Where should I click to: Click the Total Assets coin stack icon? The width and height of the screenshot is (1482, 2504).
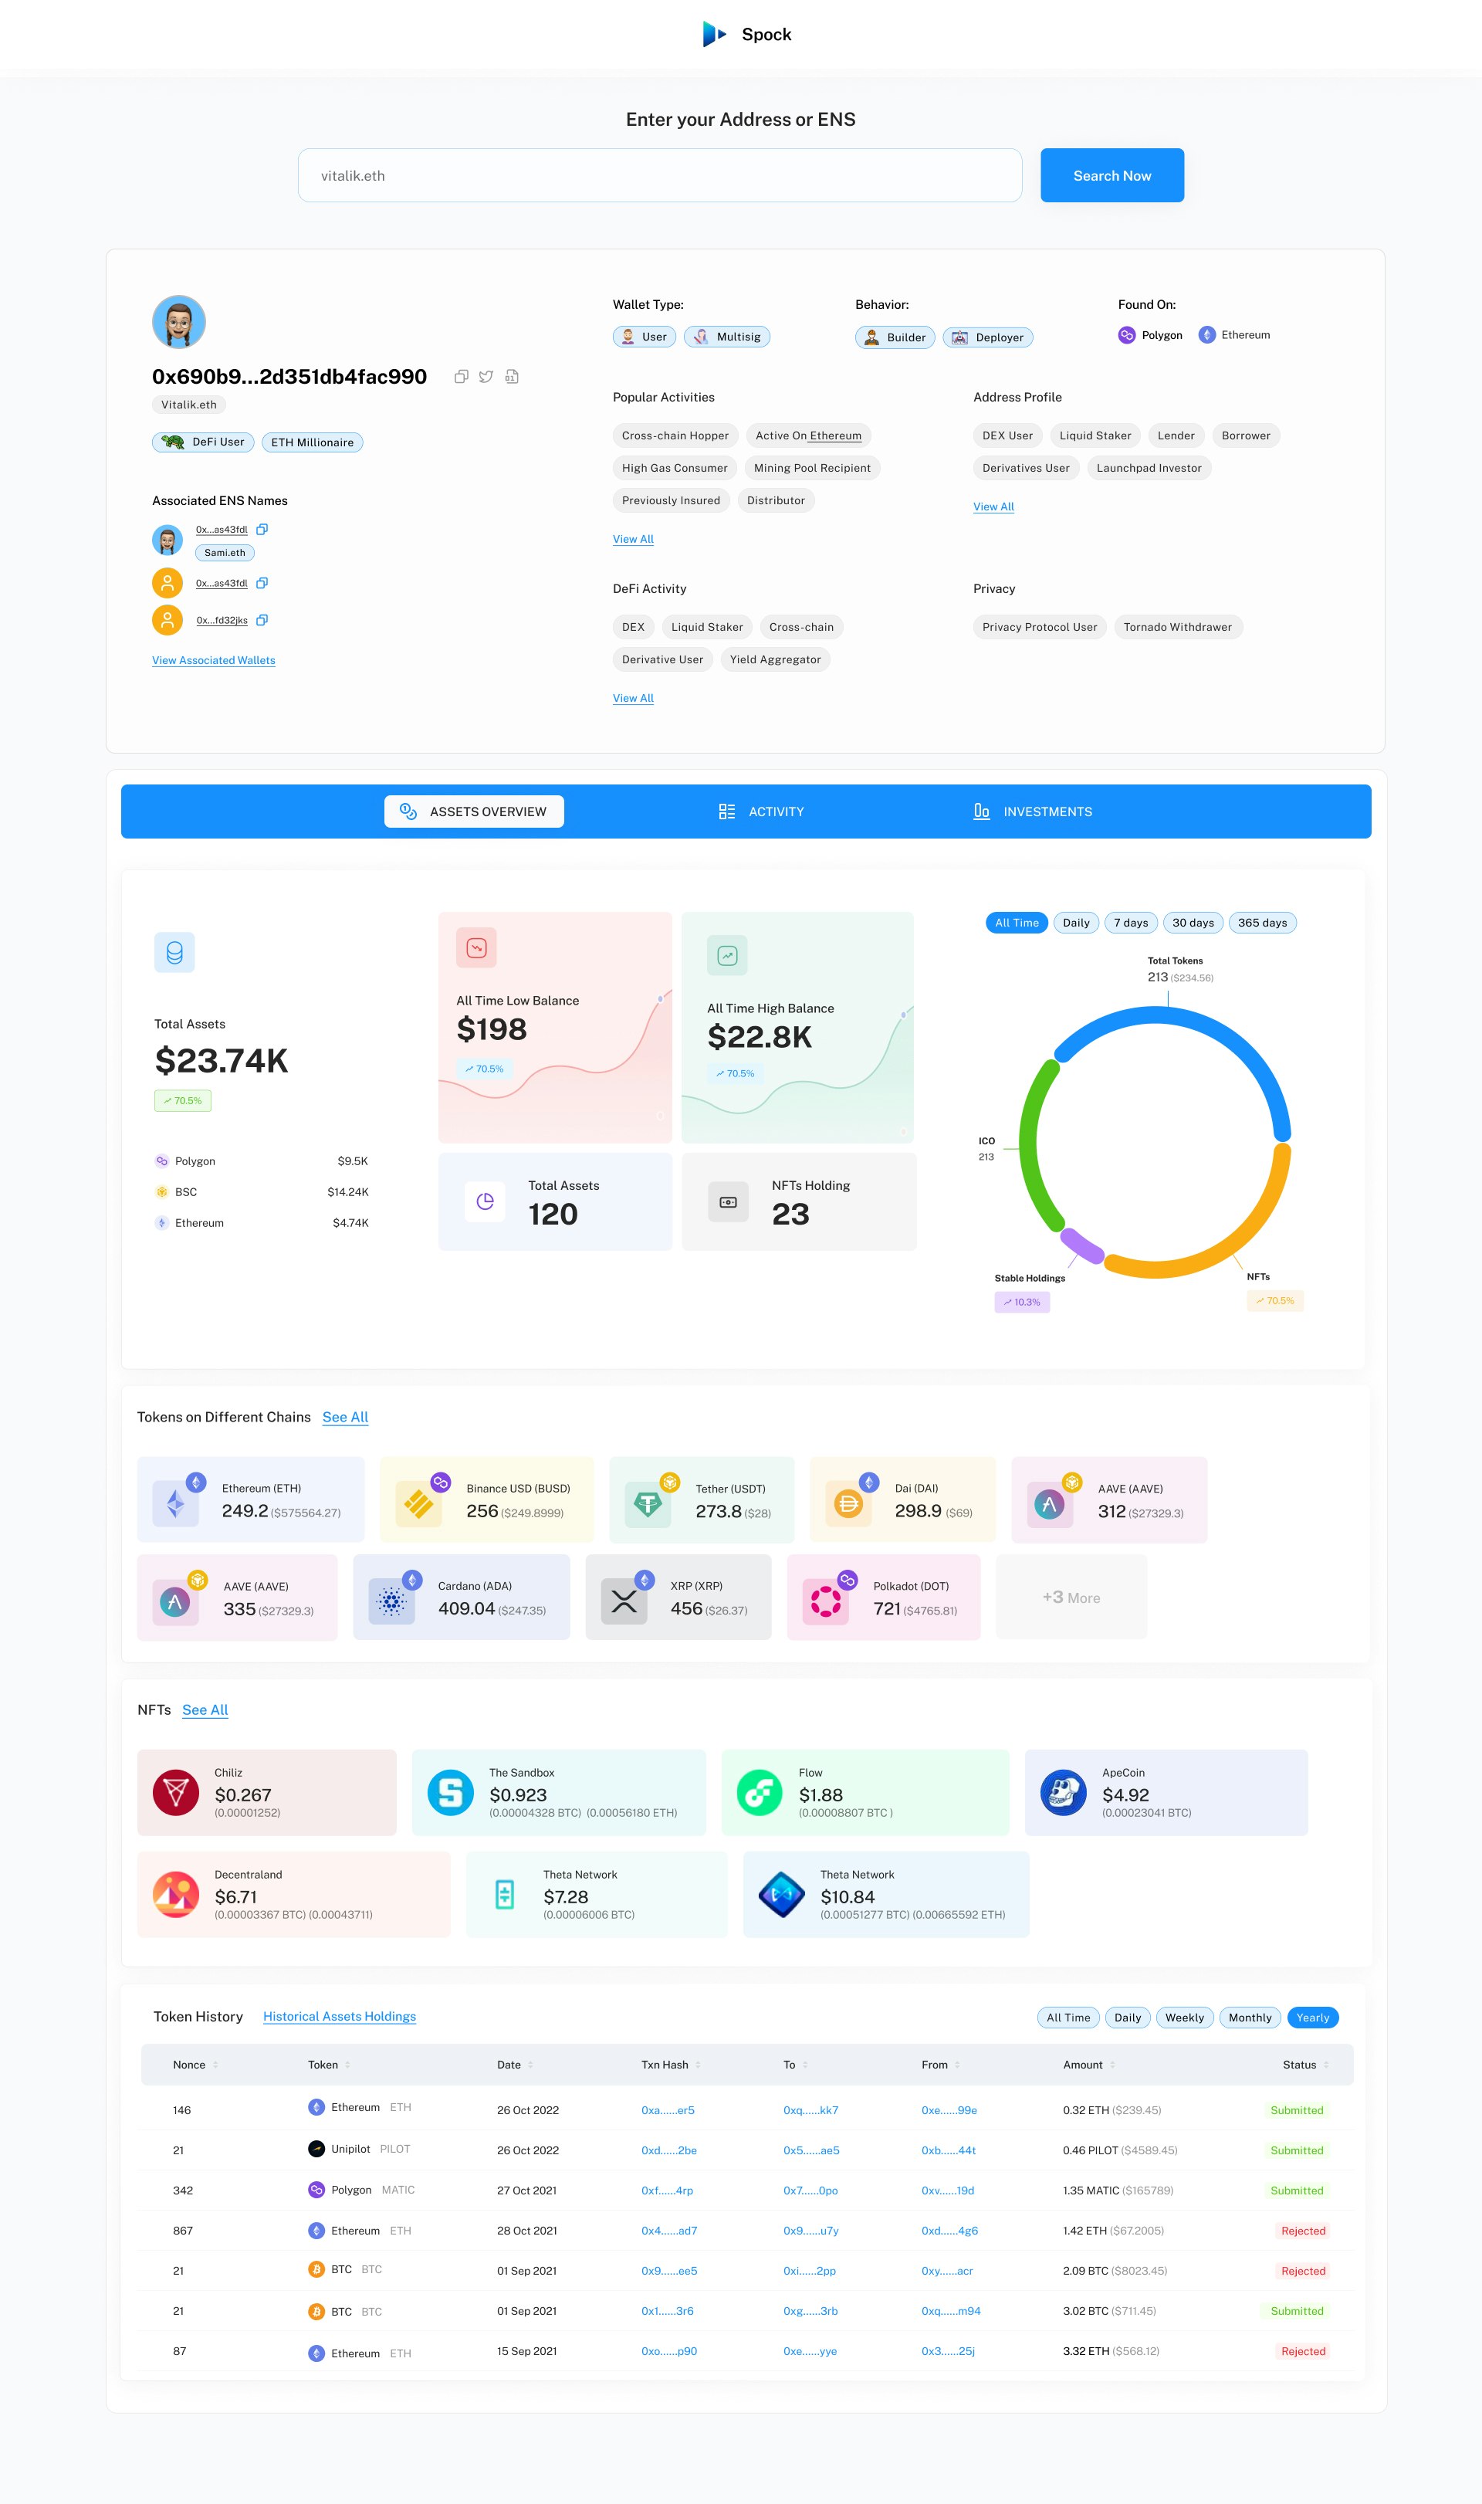coord(174,952)
